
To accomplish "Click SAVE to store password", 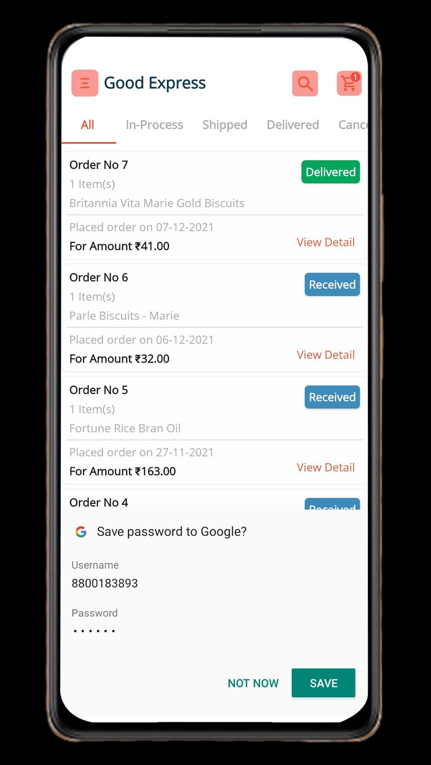I will (x=323, y=683).
